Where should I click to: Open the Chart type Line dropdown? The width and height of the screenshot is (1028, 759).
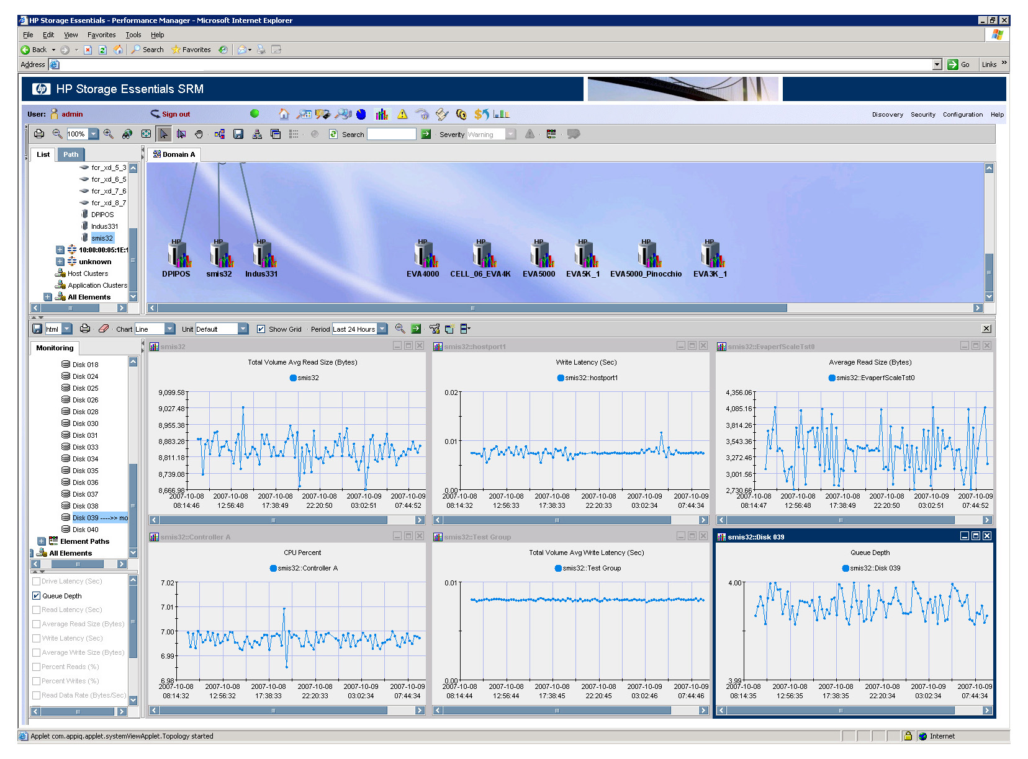click(x=169, y=329)
